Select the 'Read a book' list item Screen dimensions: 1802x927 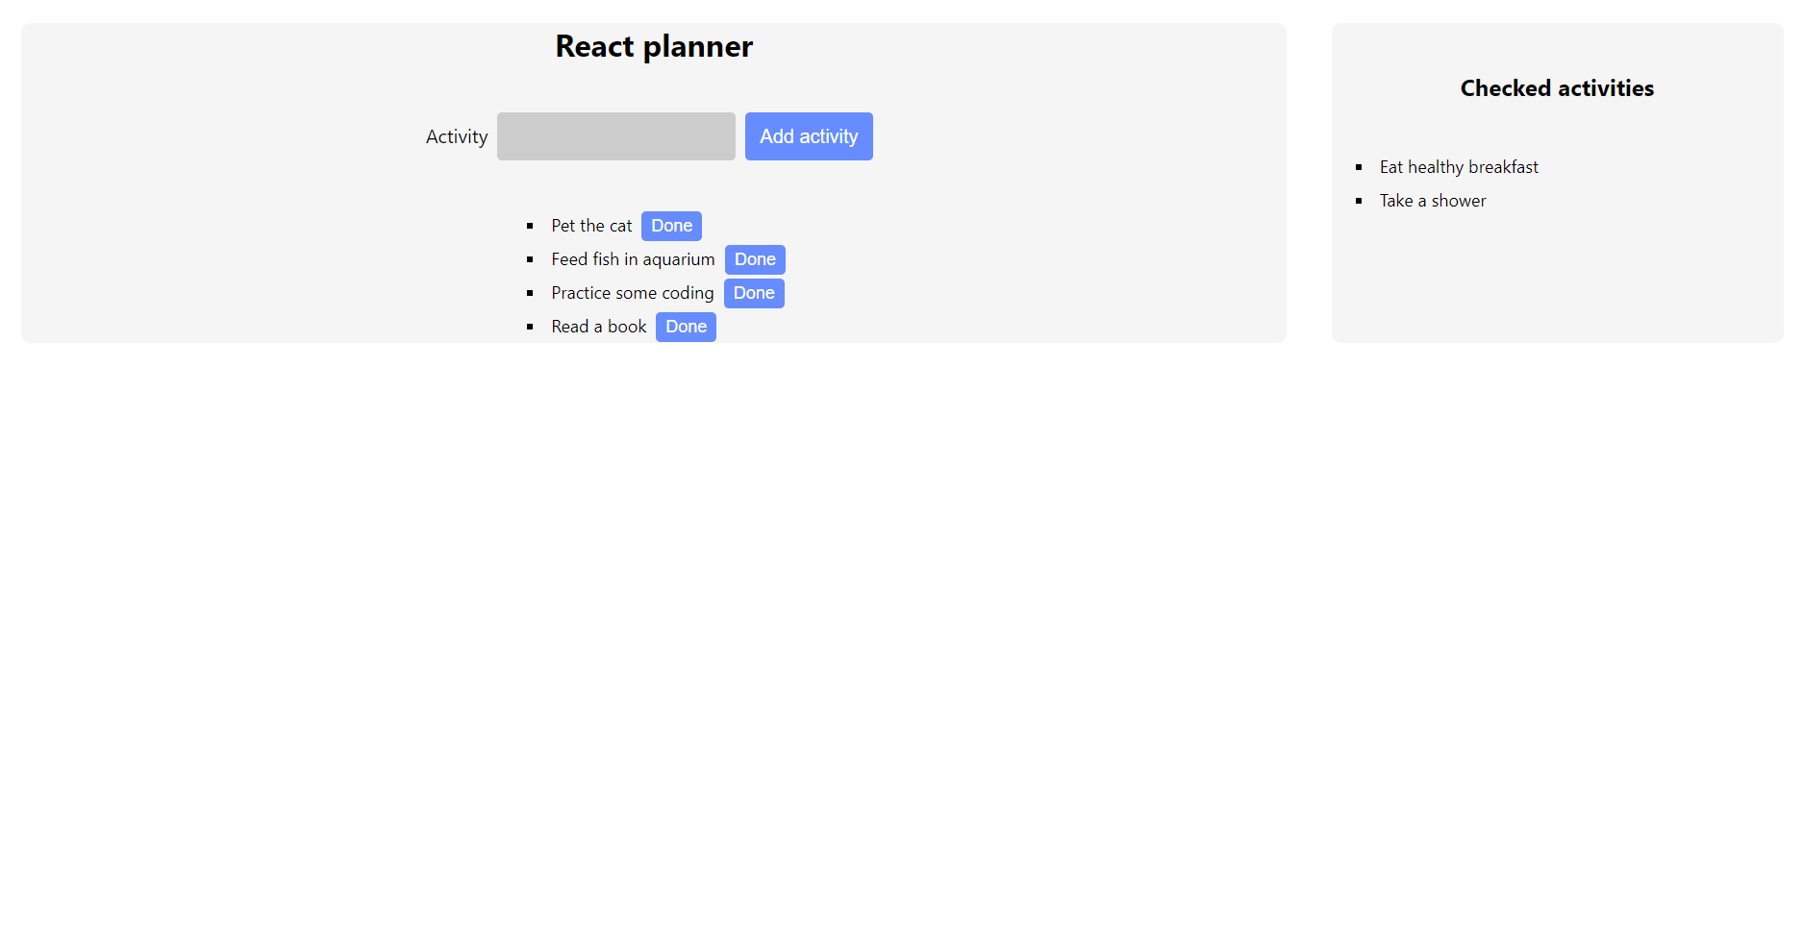click(x=597, y=326)
